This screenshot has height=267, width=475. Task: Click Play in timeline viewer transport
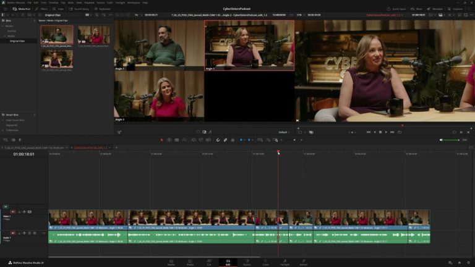(x=386, y=132)
